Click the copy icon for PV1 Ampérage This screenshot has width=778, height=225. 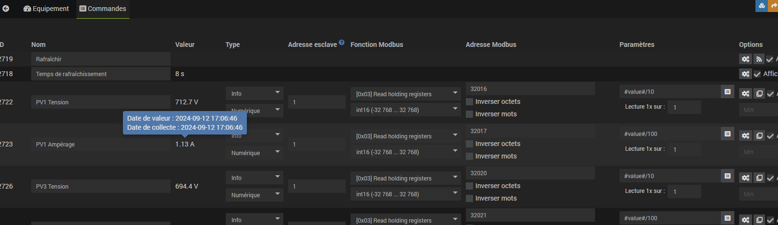point(759,136)
